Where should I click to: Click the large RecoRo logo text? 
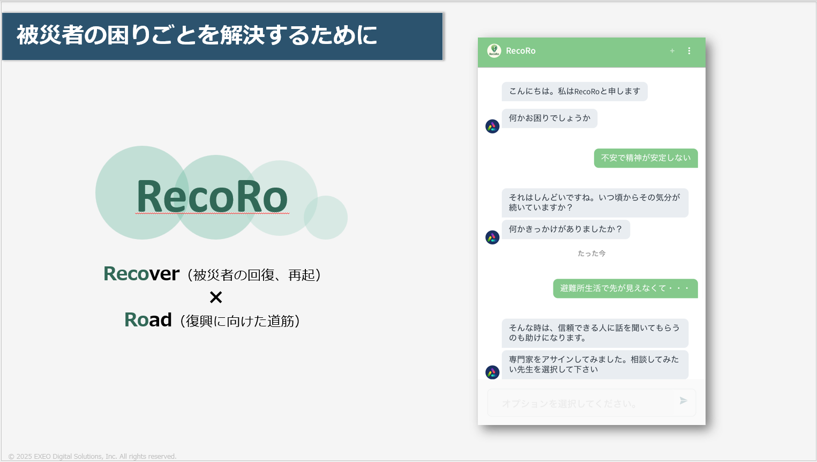[x=212, y=196]
